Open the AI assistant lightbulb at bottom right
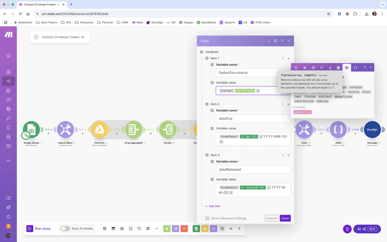The width and height of the screenshot is (387, 242). tap(347, 229)
